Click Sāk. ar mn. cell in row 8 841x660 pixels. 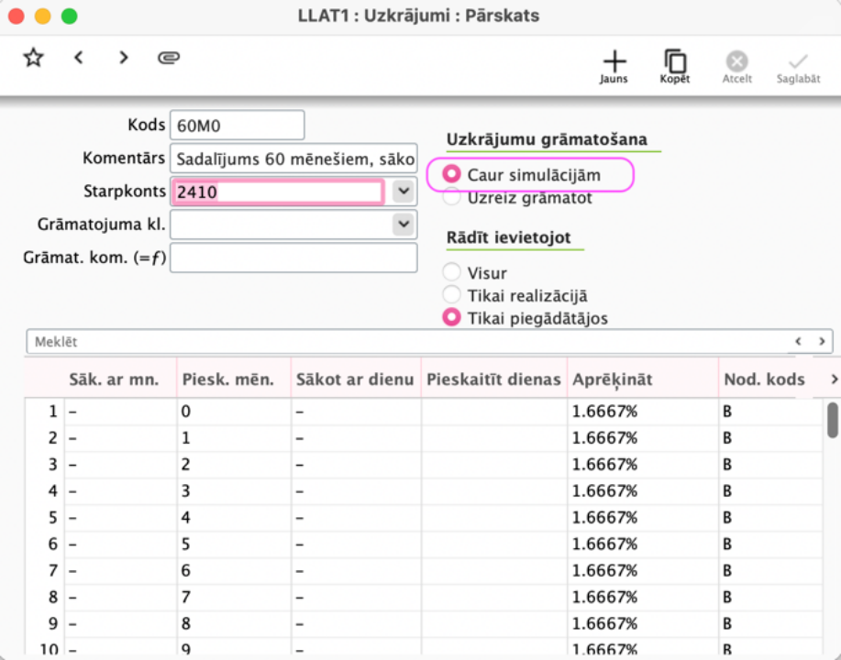pos(121,597)
